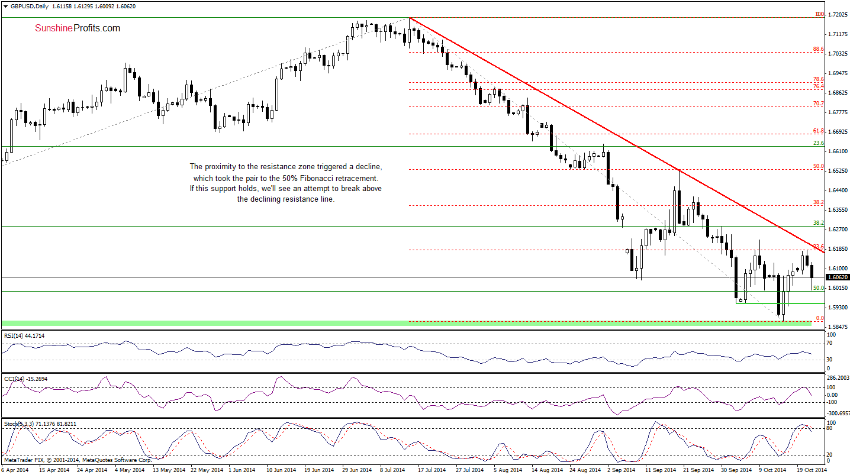Click the 1.64400 price axis label
This screenshot has height=475, width=850.
(x=839, y=190)
